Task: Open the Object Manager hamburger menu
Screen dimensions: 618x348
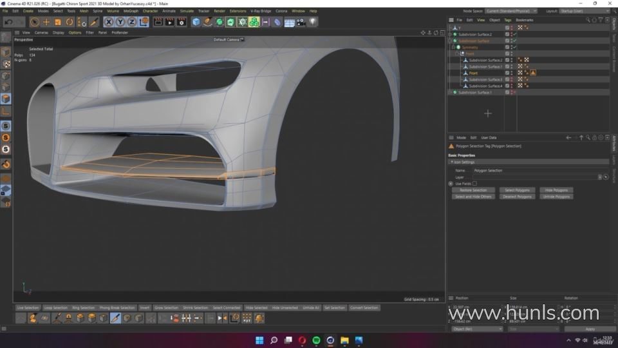Action: point(451,20)
